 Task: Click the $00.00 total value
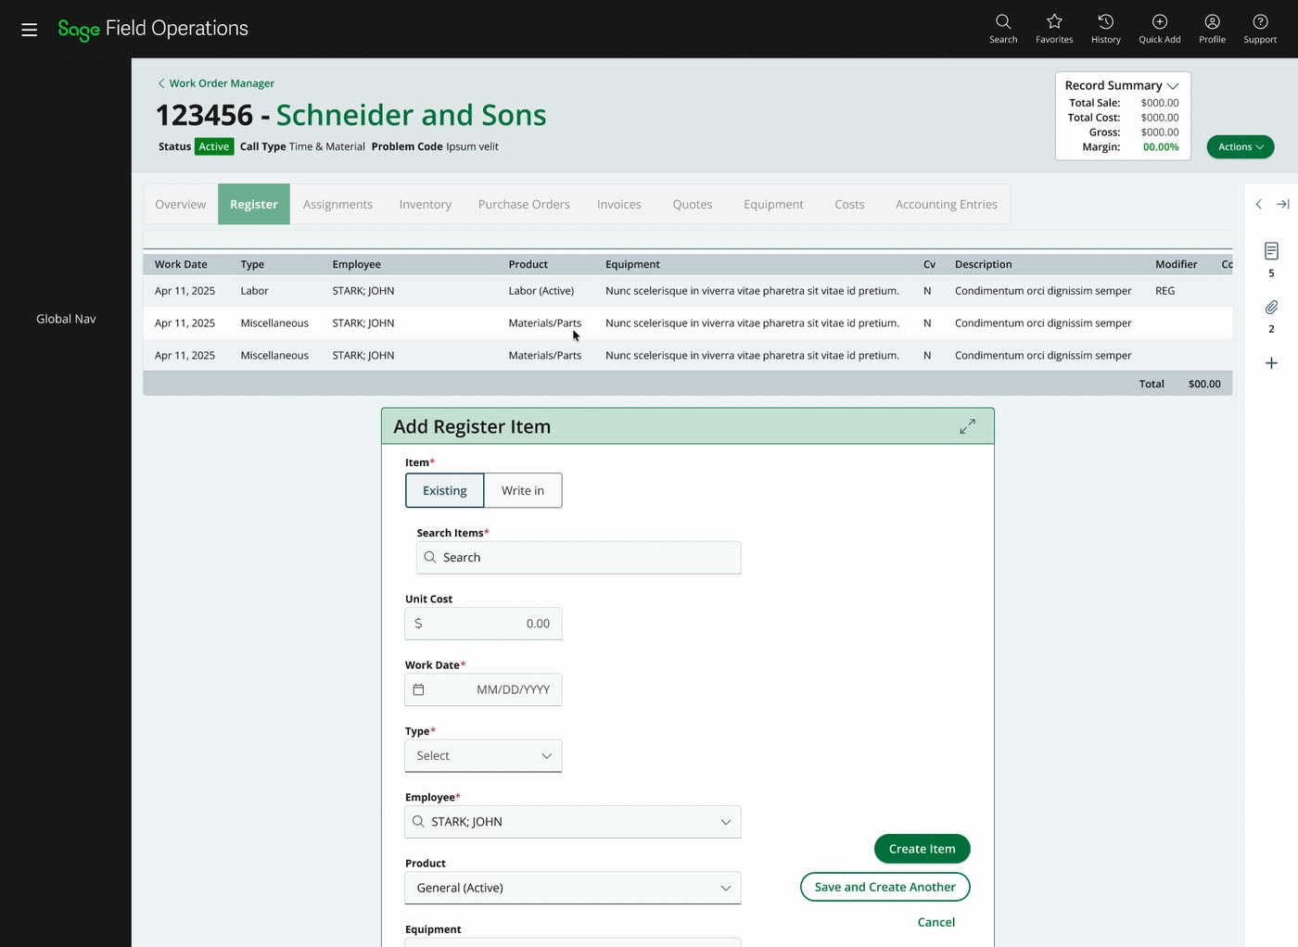pos(1204,384)
